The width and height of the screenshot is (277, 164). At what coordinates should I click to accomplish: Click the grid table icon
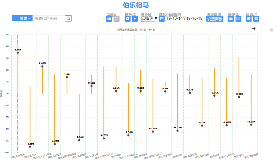pos(238,19)
